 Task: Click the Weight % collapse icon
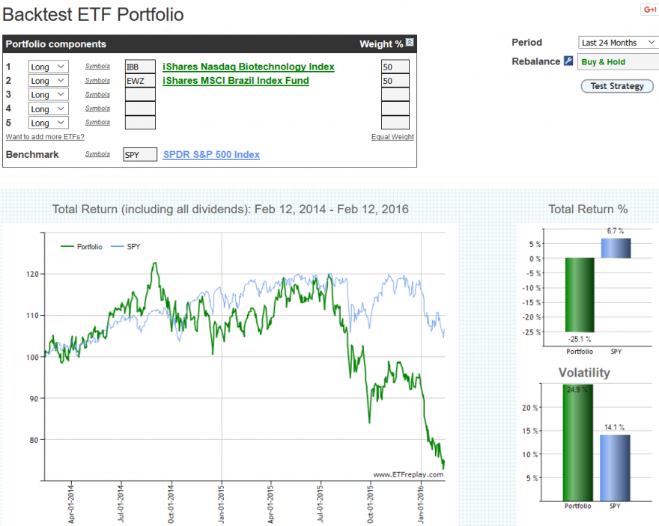click(x=410, y=43)
